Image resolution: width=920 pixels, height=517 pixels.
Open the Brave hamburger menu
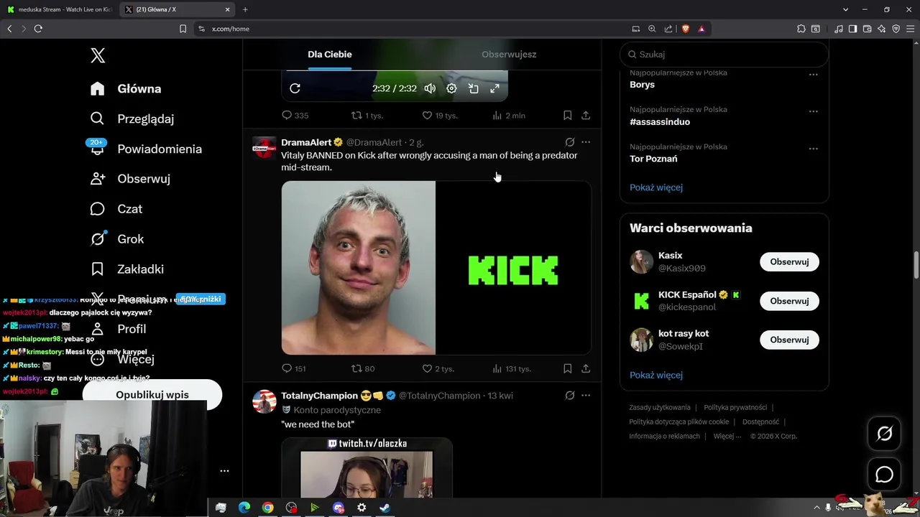coord(910,29)
